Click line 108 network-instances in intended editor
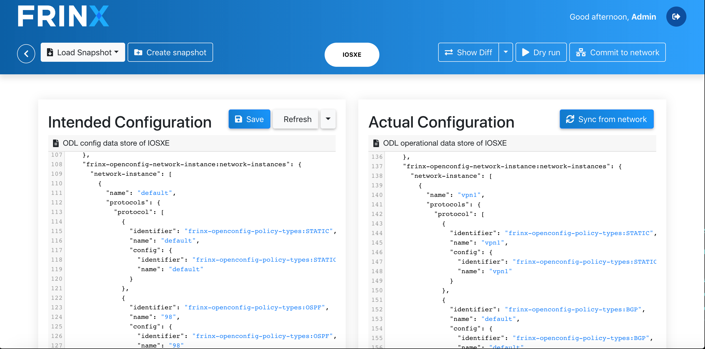 [x=192, y=164]
